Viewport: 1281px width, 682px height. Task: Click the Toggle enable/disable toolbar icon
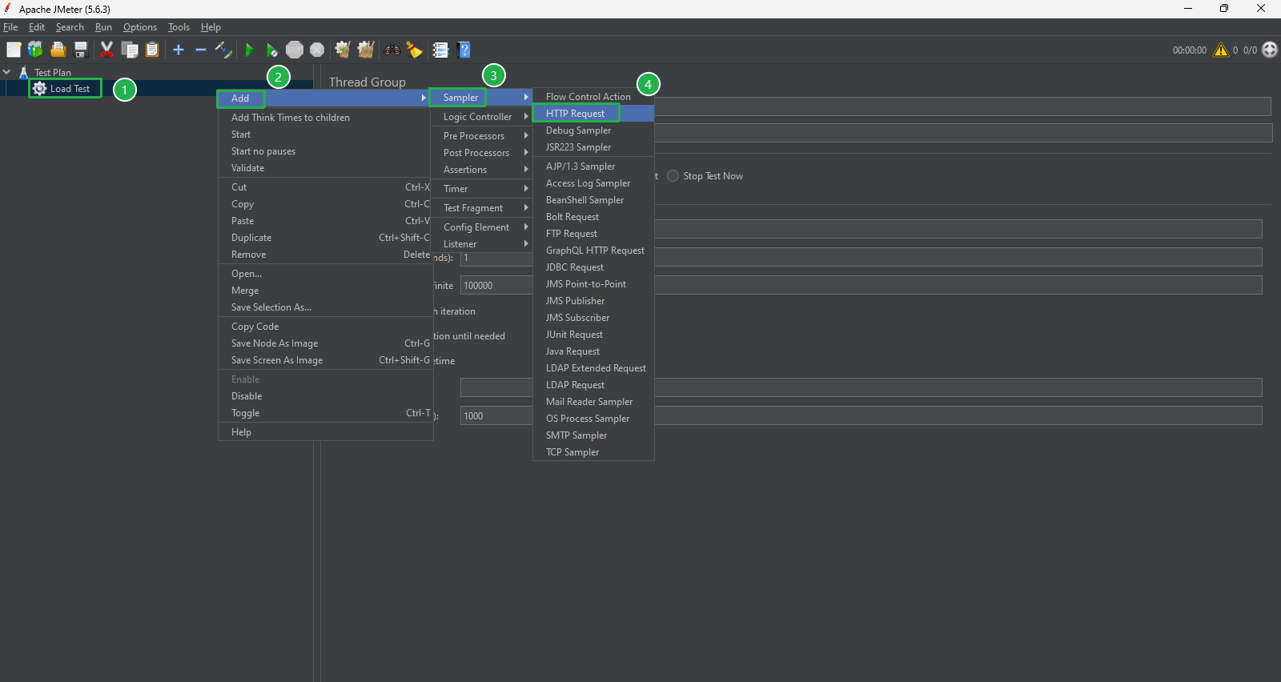click(x=223, y=50)
